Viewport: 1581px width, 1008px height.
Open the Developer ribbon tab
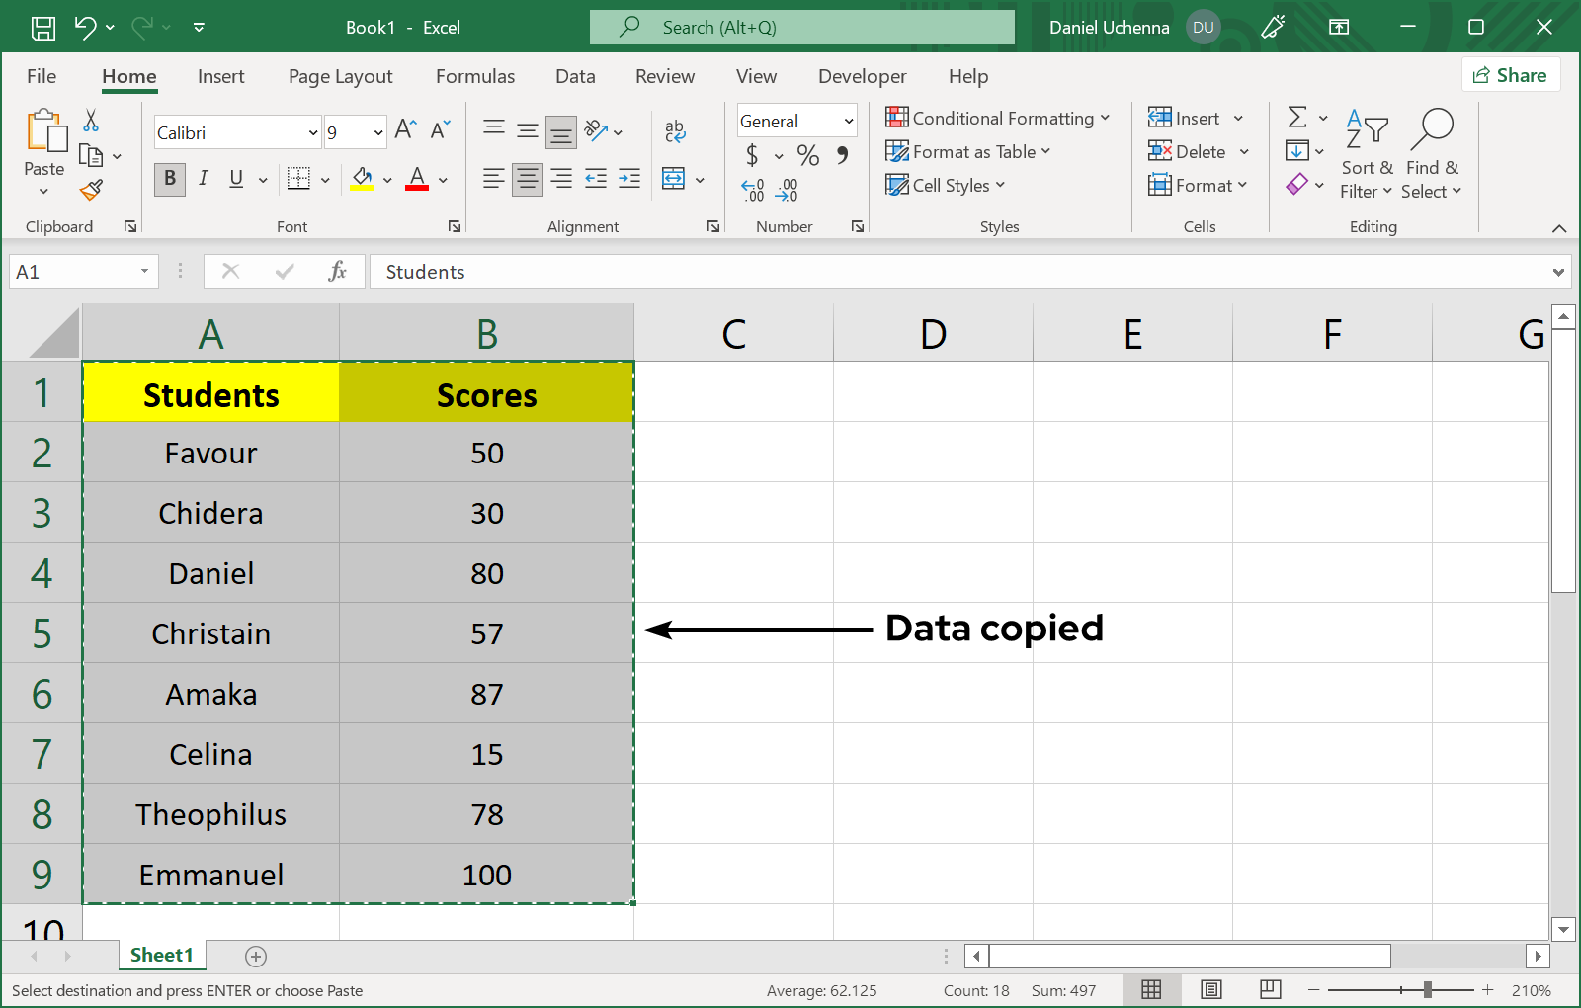(x=862, y=76)
